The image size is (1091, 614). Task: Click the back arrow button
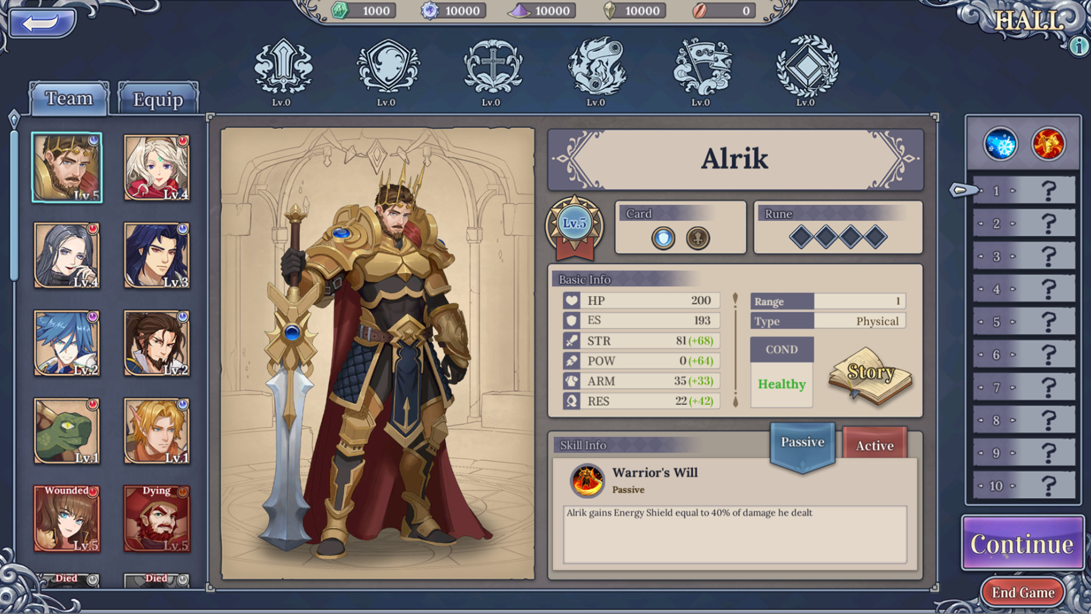click(x=43, y=23)
